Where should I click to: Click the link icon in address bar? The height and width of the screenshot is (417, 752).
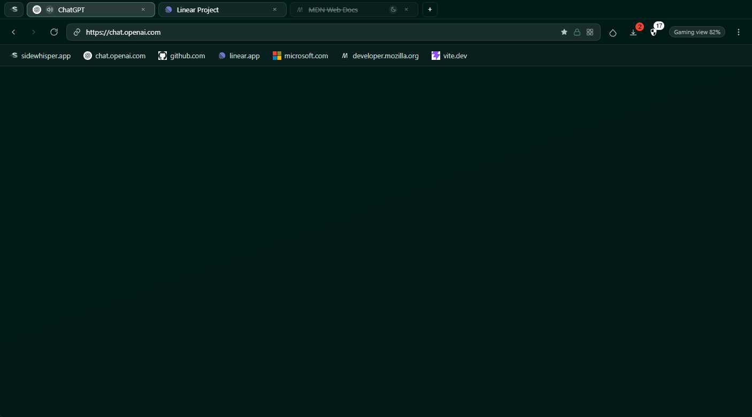(77, 32)
